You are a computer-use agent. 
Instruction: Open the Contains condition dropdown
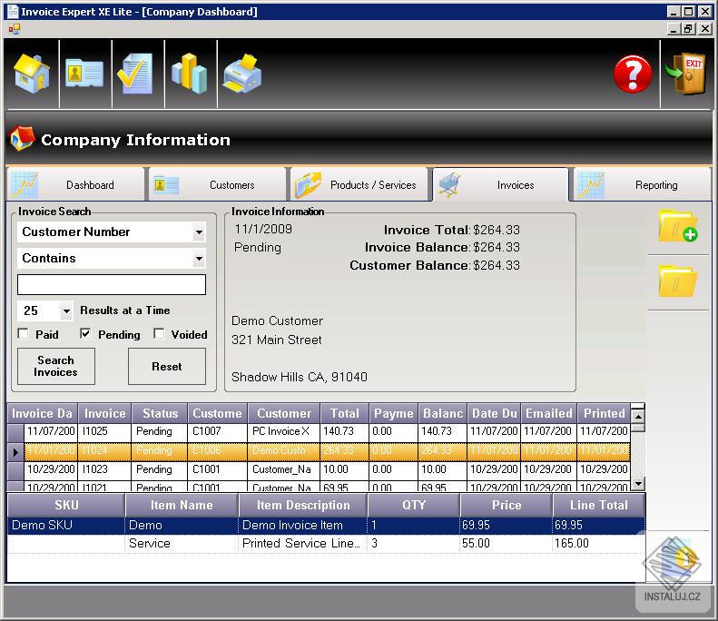(199, 259)
